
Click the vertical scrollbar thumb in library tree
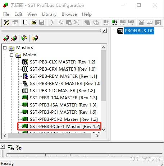coord(103,76)
